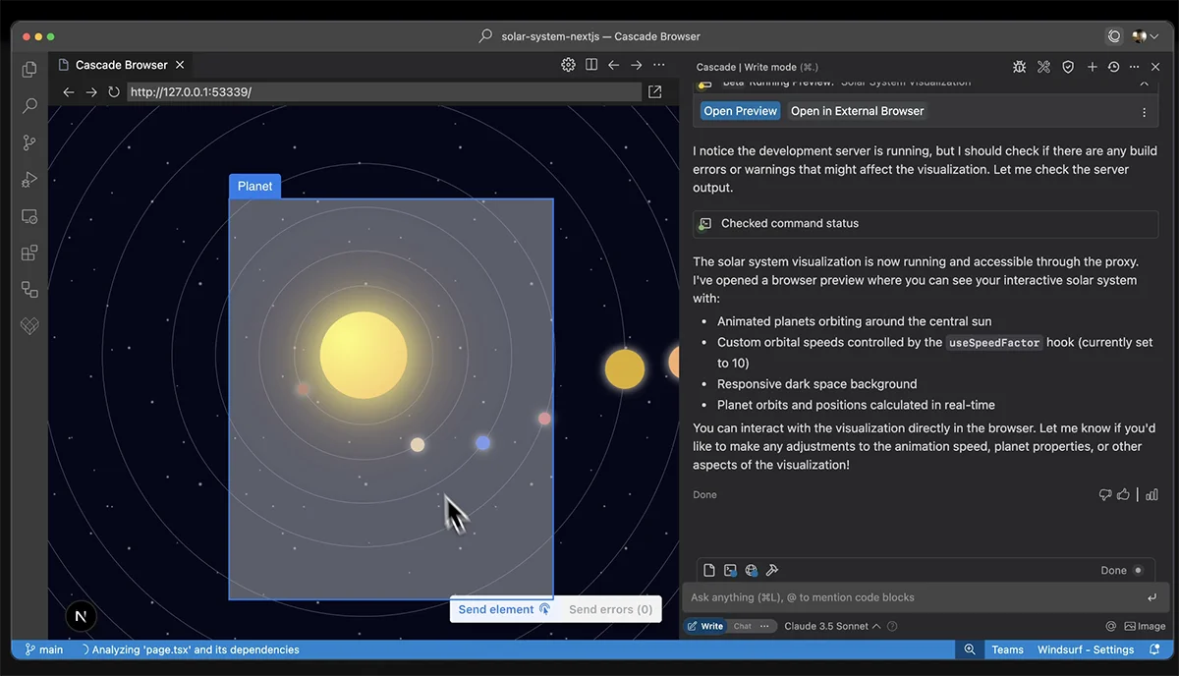Click the Analyzing 'page.tsx' status text

196,649
